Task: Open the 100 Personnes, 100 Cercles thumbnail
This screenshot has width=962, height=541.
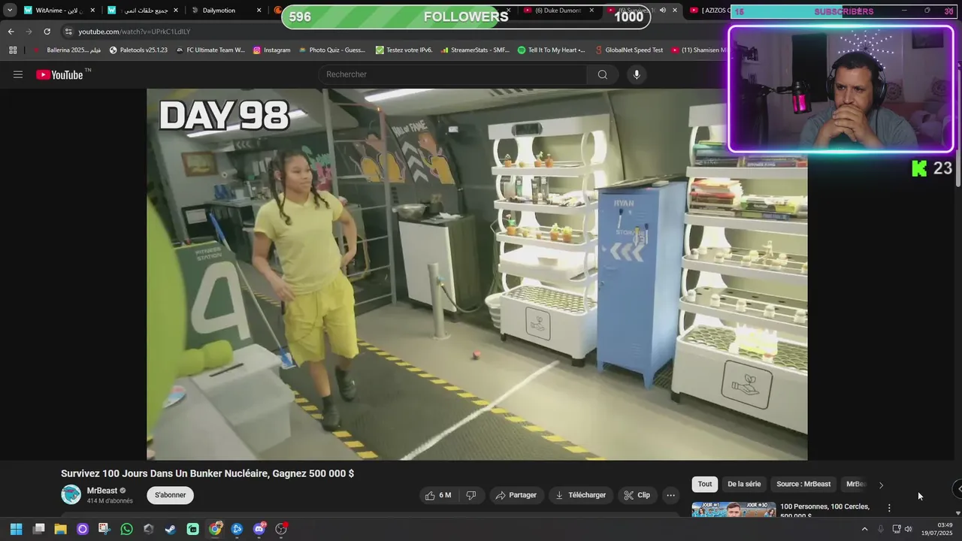Action: (x=734, y=509)
